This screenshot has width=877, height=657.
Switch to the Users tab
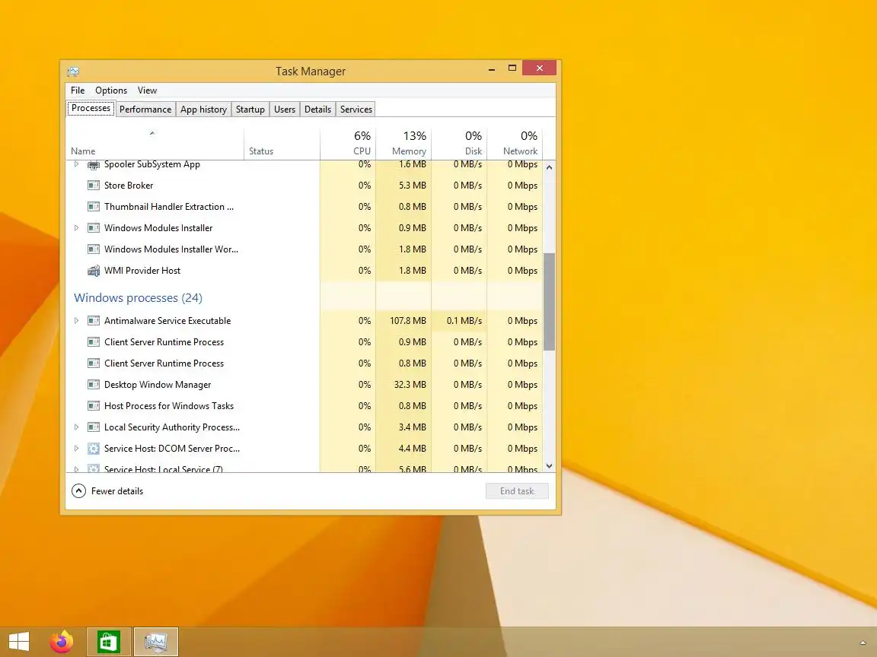285,109
